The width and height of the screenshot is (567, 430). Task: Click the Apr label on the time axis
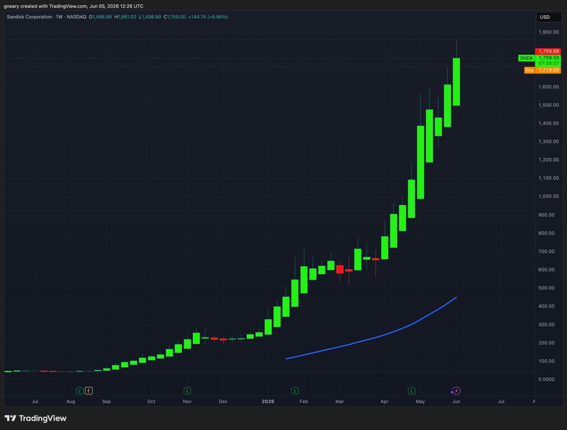click(385, 402)
